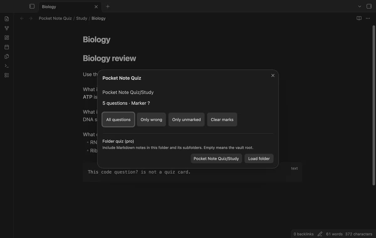
Task: Click Pocket Note Quiz breadcrumb segment
Action: point(55,18)
